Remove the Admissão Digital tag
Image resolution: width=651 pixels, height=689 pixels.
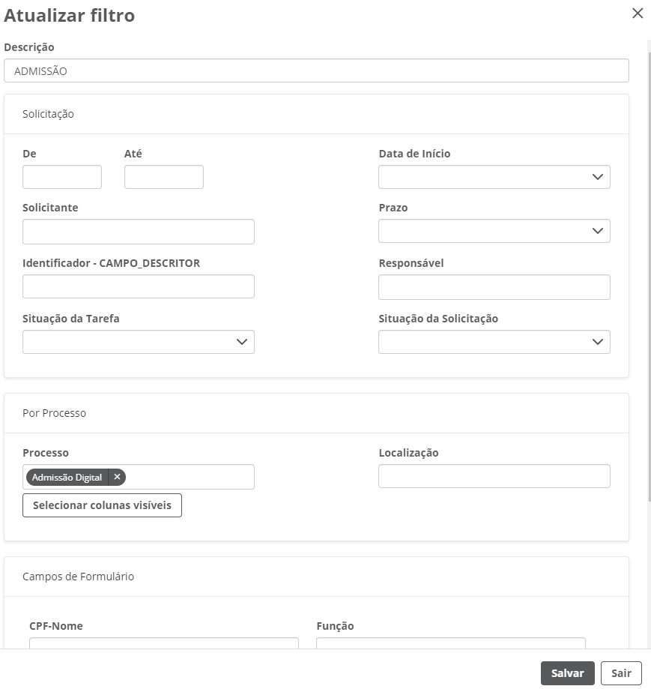[117, 477]
